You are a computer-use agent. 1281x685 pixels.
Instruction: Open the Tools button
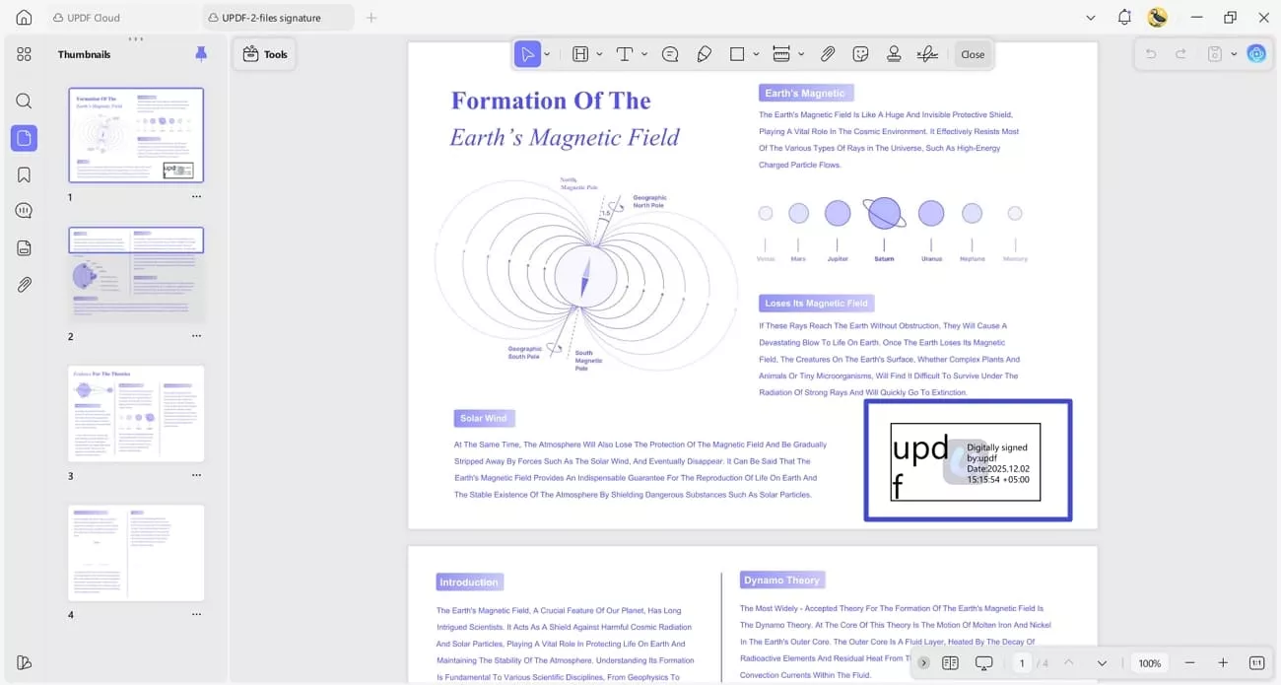pyautogui.click(x=264, y=54)
